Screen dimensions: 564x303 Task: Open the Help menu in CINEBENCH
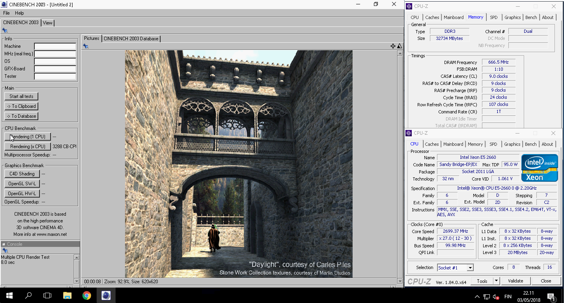click(x=19, y=13)
